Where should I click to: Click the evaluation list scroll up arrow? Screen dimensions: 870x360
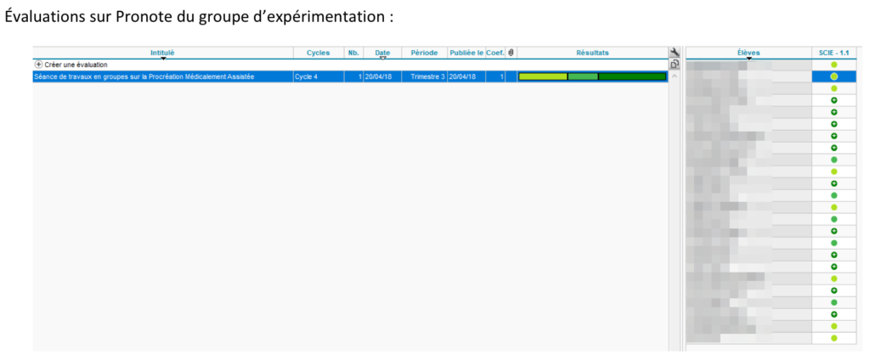click(x=675, y=76)
